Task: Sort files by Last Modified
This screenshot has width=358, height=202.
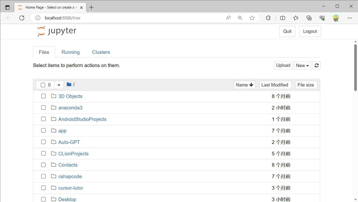Action: click(275, 85)
